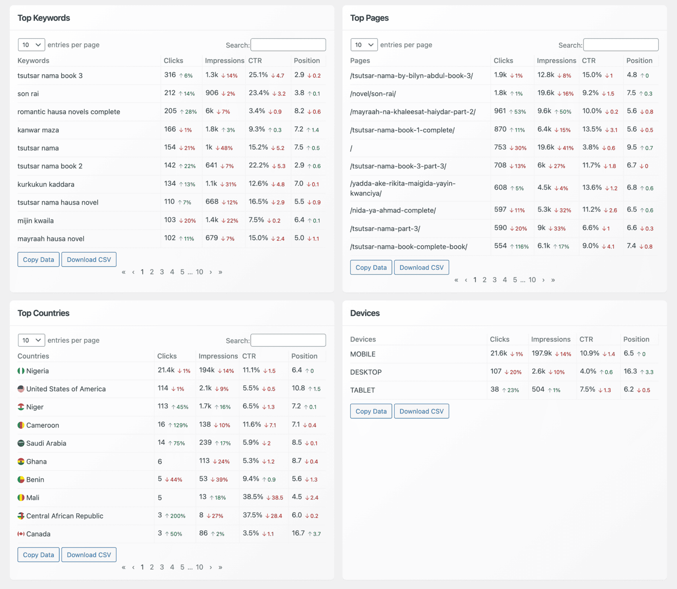
Task: Focus the Top Countries search field
Action: coord(288,340)
